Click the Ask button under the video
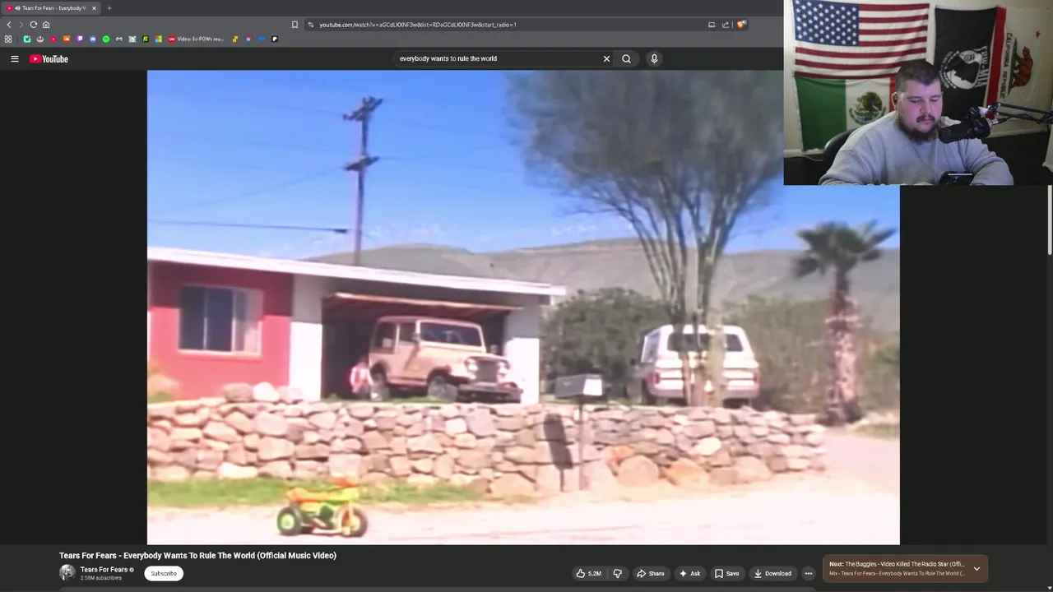The height and width of the screenshot is (592, 1053). (x=689, y=573)
